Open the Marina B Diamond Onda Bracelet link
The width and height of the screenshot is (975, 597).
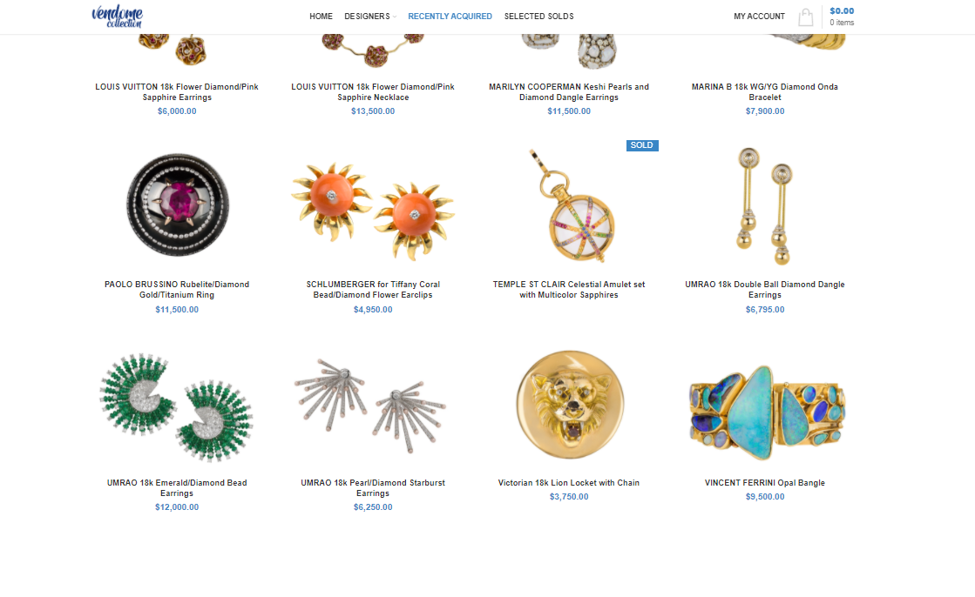[x=765, y=92]
